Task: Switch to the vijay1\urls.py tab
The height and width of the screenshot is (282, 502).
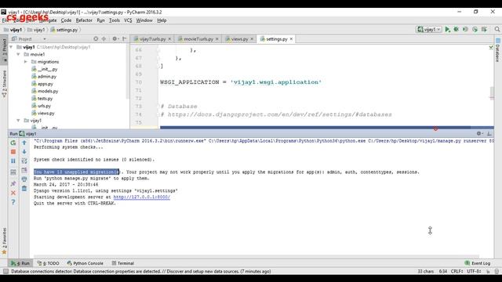Action: point(152,39)
